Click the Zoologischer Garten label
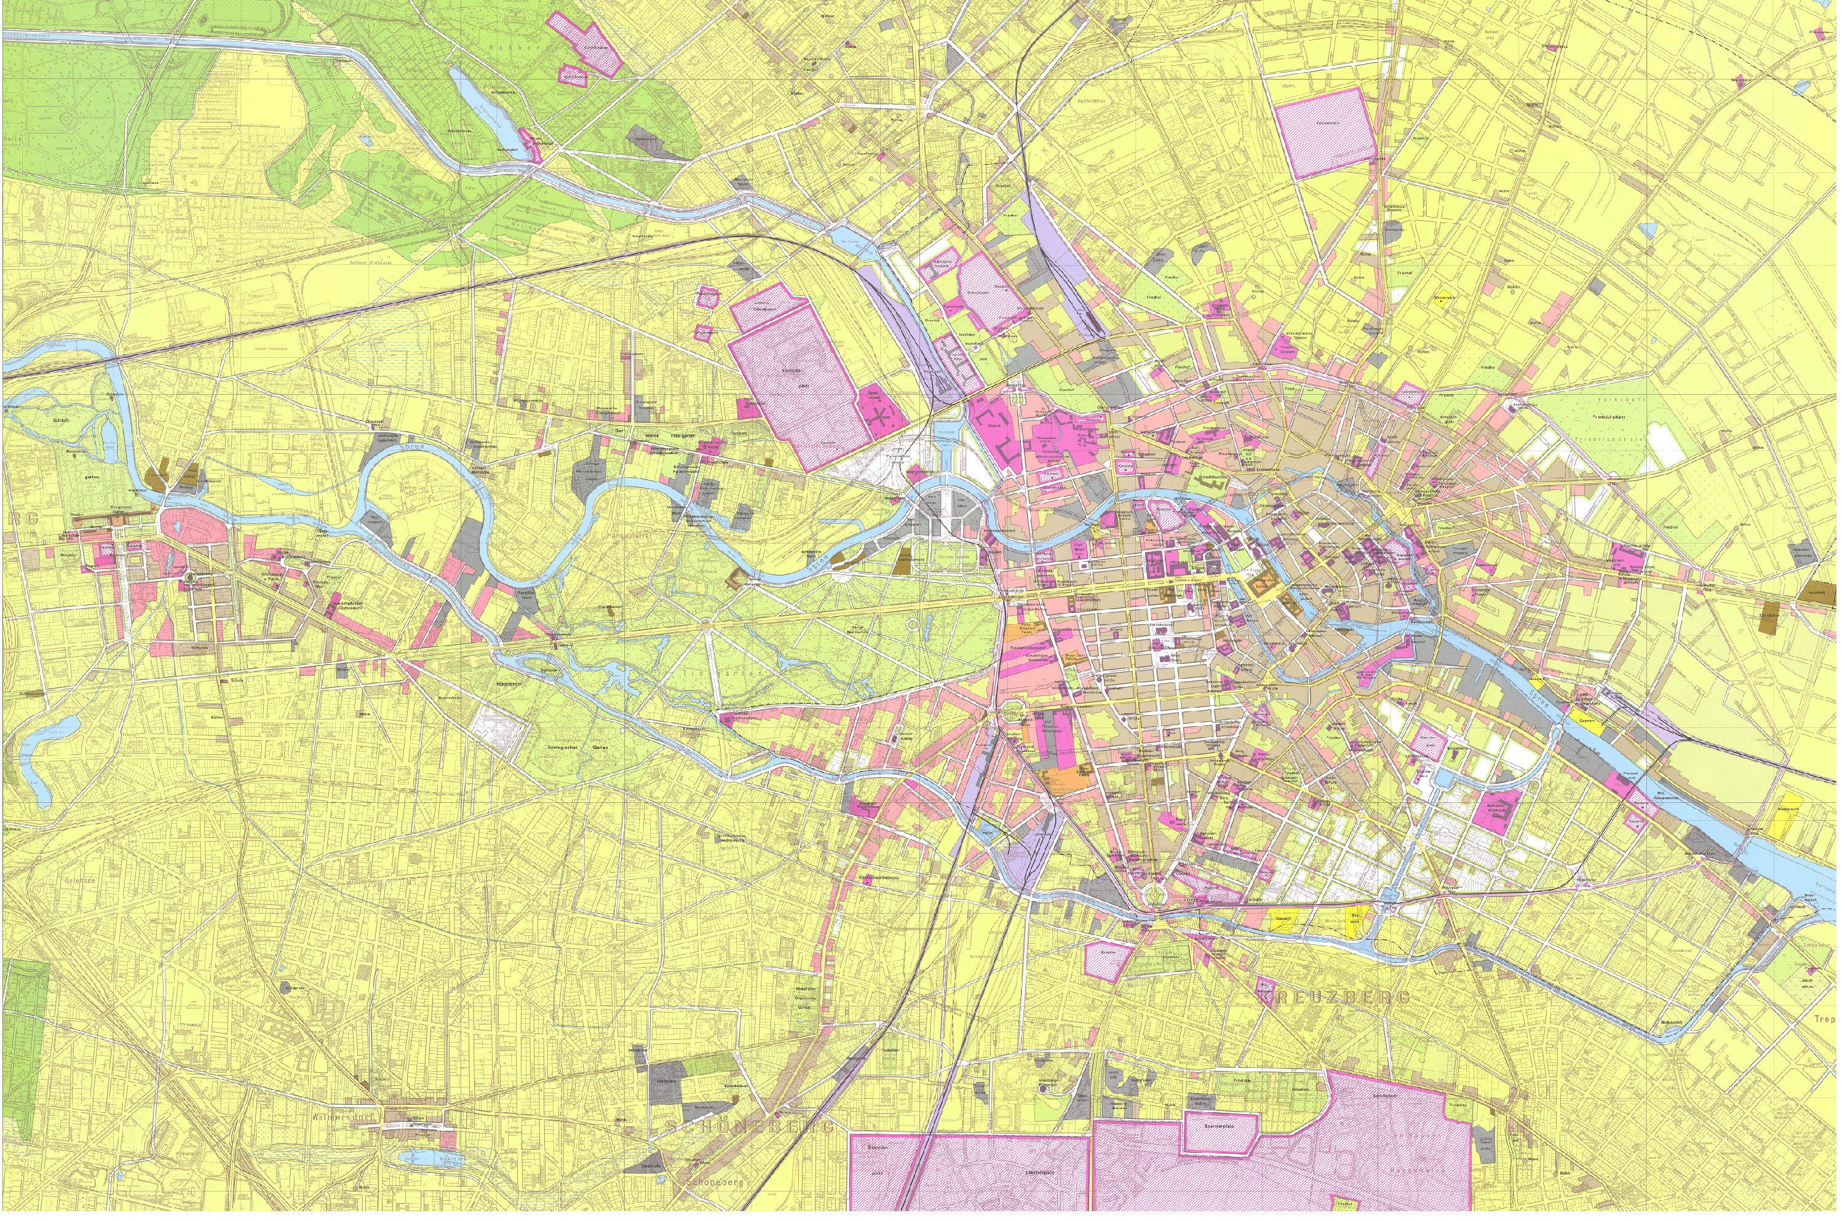This screenshot has width=1845, height=1221. click(x=577, y=747)
